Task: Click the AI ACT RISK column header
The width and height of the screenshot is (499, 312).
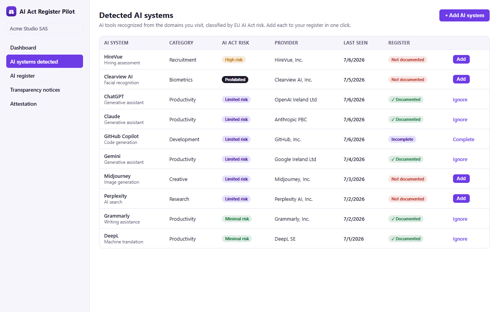Action: (235, 43)
